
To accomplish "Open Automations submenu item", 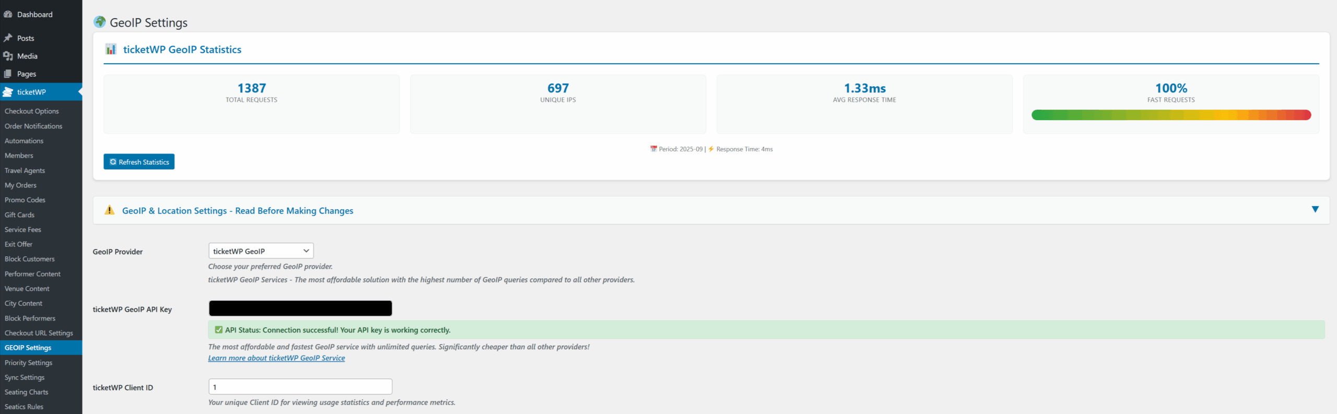I will click(x=24, y=141).
